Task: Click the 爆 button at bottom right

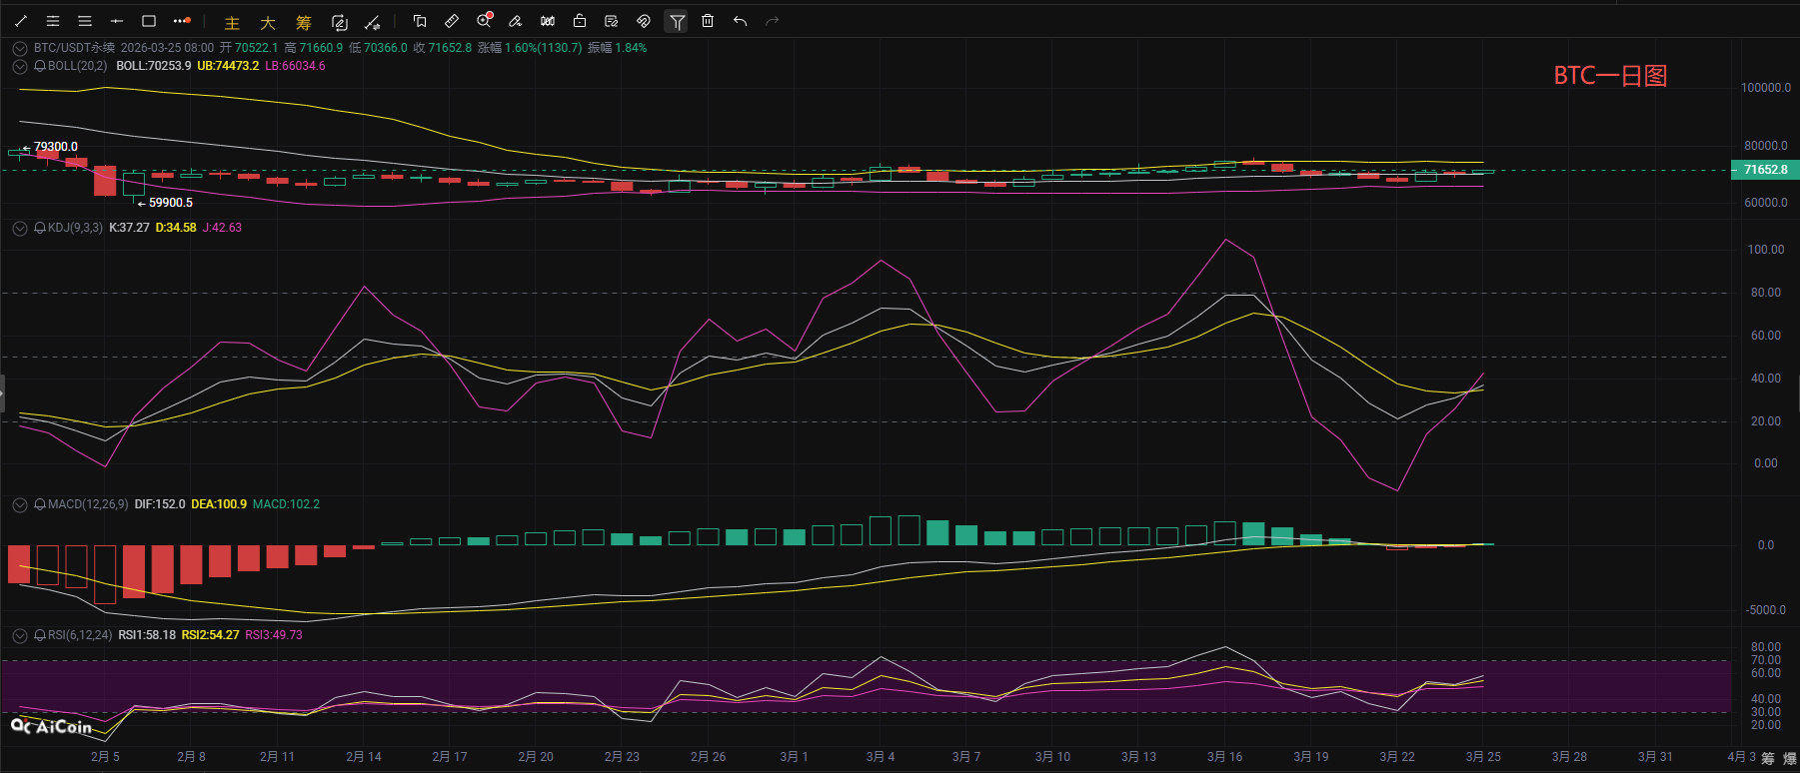Action: 1789,758
